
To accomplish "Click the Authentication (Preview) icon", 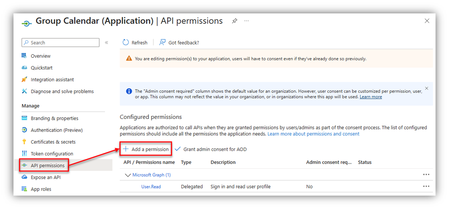I will [24, 130].
